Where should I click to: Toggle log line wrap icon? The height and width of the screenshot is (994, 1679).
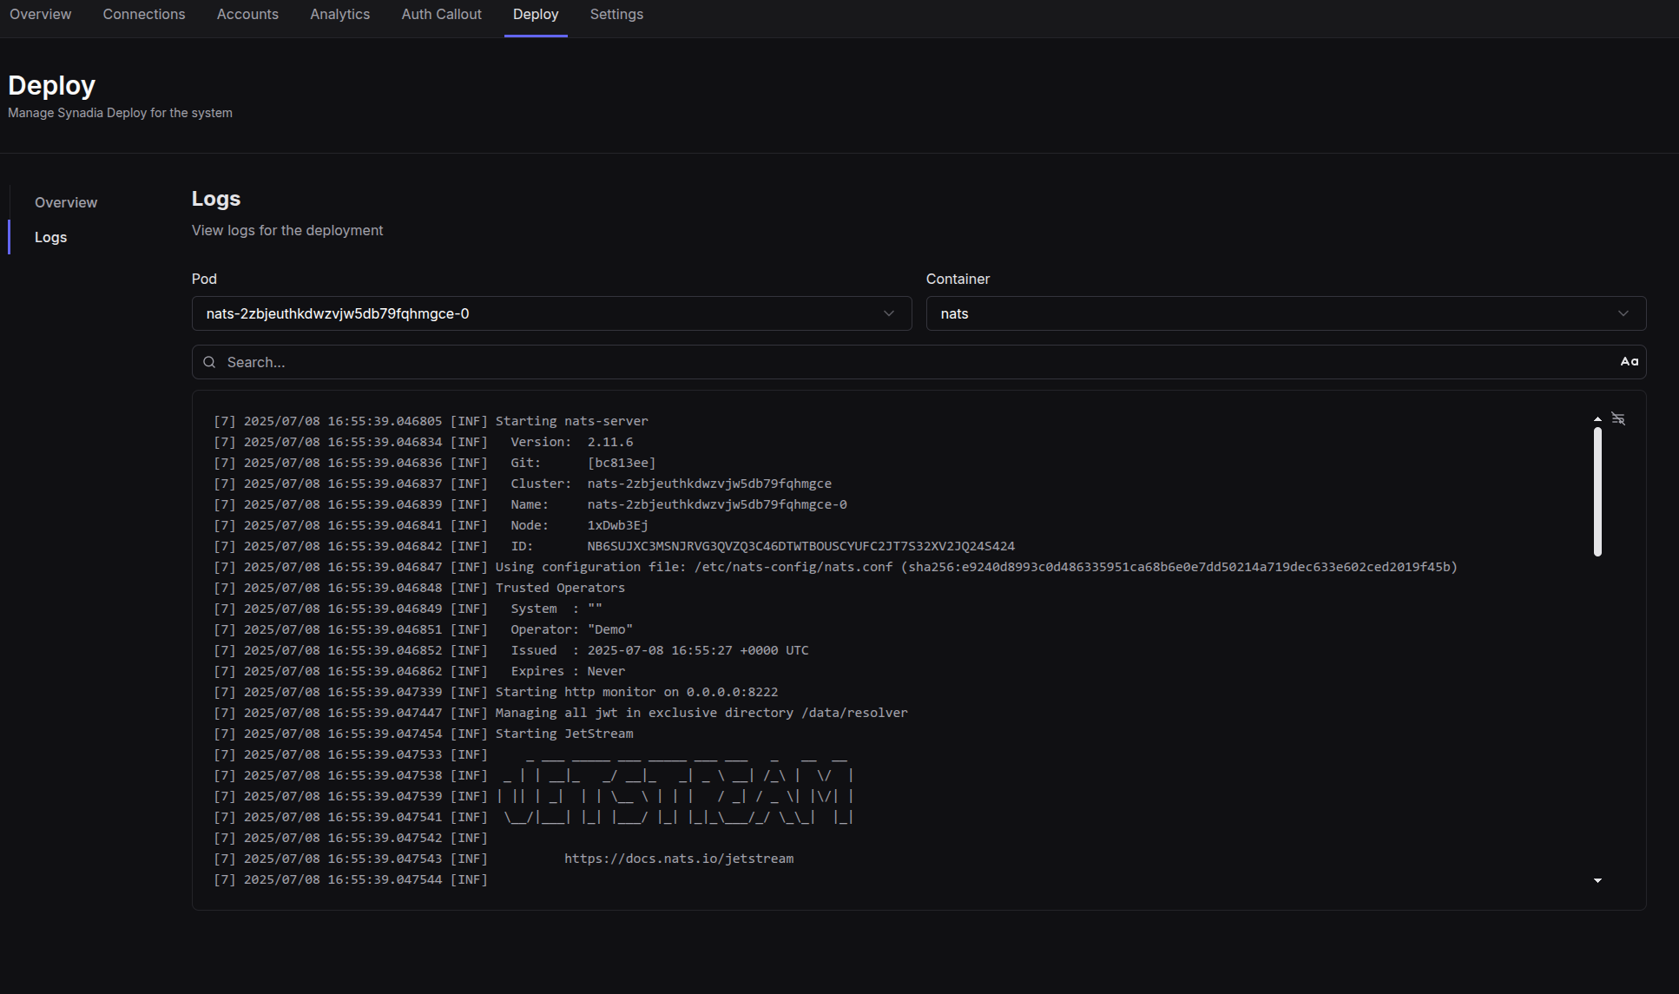pos(1618,418)
